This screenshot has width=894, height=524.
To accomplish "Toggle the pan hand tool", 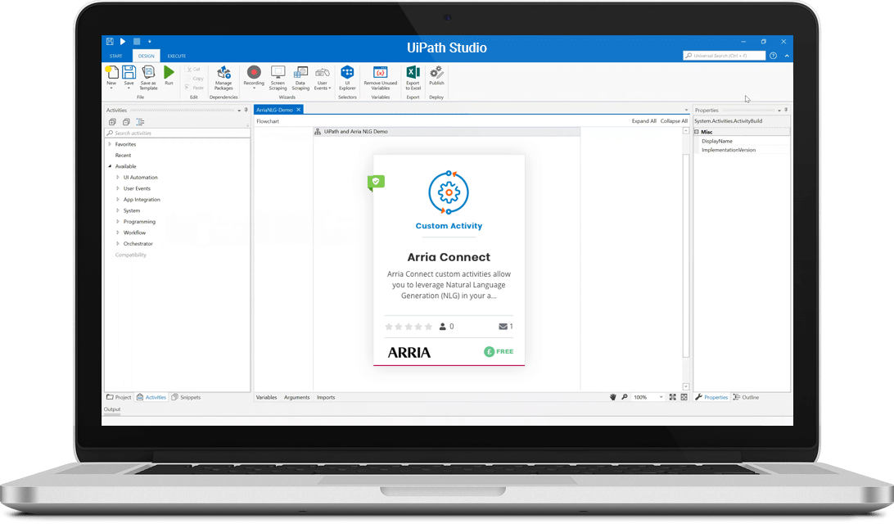I will (x=612, y=397).
